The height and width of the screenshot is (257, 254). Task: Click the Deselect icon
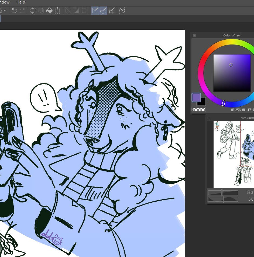68,11
